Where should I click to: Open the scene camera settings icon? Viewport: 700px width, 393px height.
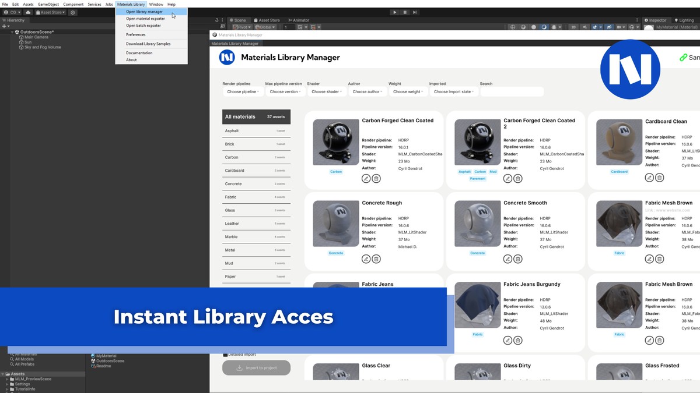click(x=620, y=27)
